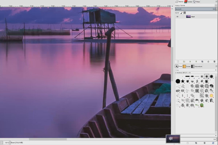This screenshot has height=145, width=218.
Task: Lower the layer with the down arrow
Action: pyautogui.click(x=196, y=62)
